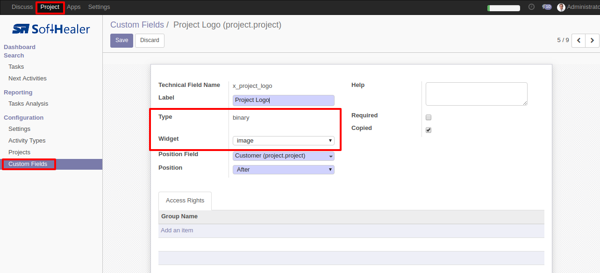Image resolution: width=600 pixels, height=273 pixels.
Task: Click the Help textarea resize handle corner
Action: (525, 103)
